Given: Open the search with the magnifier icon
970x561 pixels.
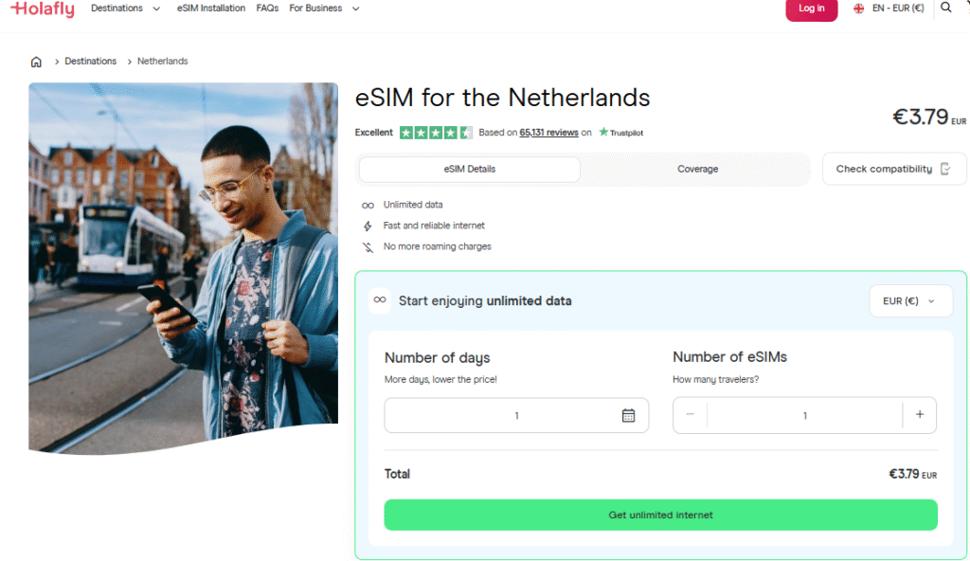Looking at the screenshot, I should point(945,8).
